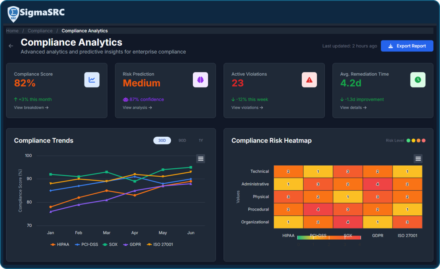Click the '-12% this week' text

tap(252, 99)
